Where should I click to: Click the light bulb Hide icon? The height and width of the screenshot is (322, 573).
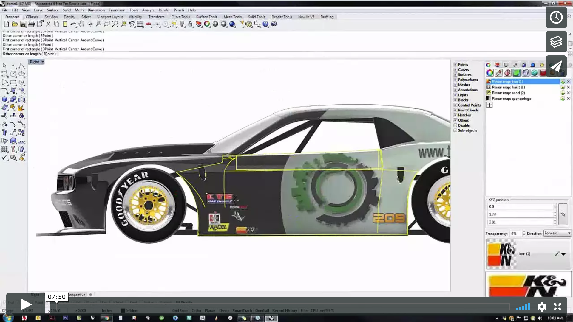182,24
